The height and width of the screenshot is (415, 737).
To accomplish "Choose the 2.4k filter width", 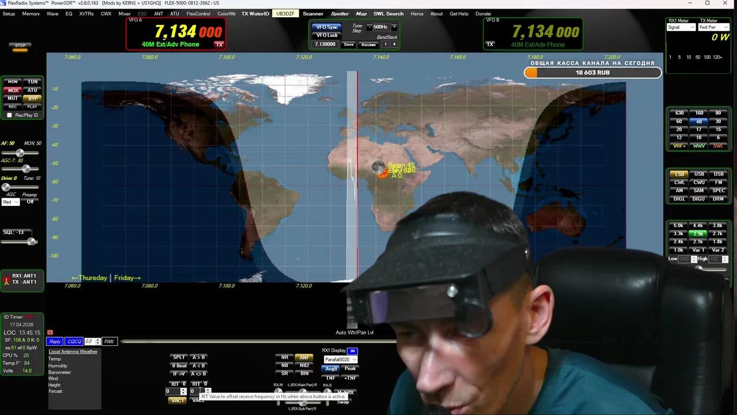I will point(679,241).
